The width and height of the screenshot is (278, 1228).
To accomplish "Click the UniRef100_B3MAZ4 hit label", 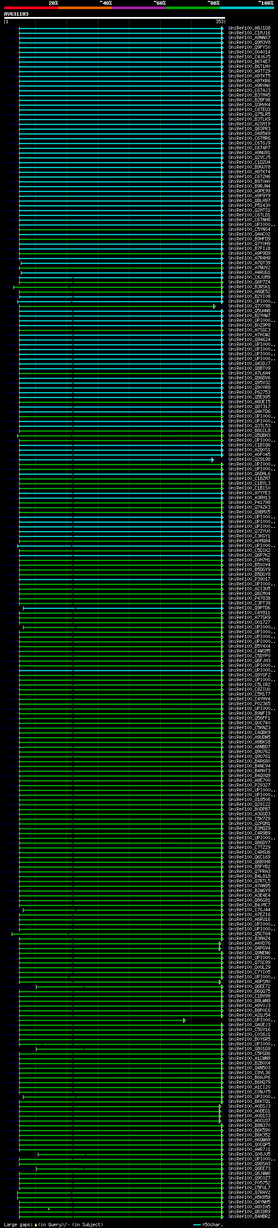I will click(x=249, y=938).
